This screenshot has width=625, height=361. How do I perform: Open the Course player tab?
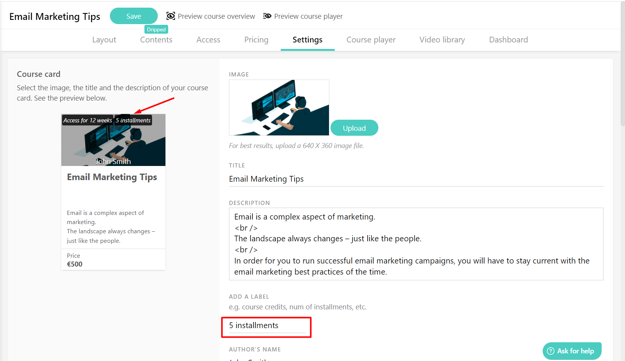371,40
